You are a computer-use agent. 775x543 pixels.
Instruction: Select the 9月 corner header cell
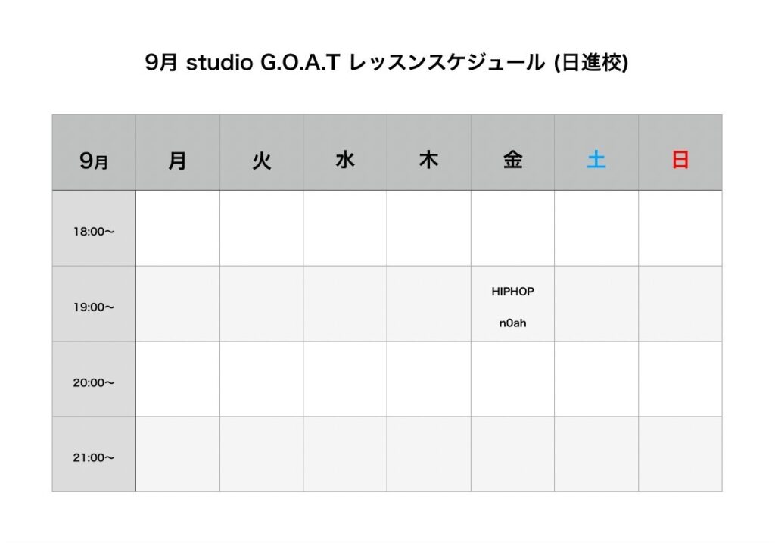click(x=94, y=161)
